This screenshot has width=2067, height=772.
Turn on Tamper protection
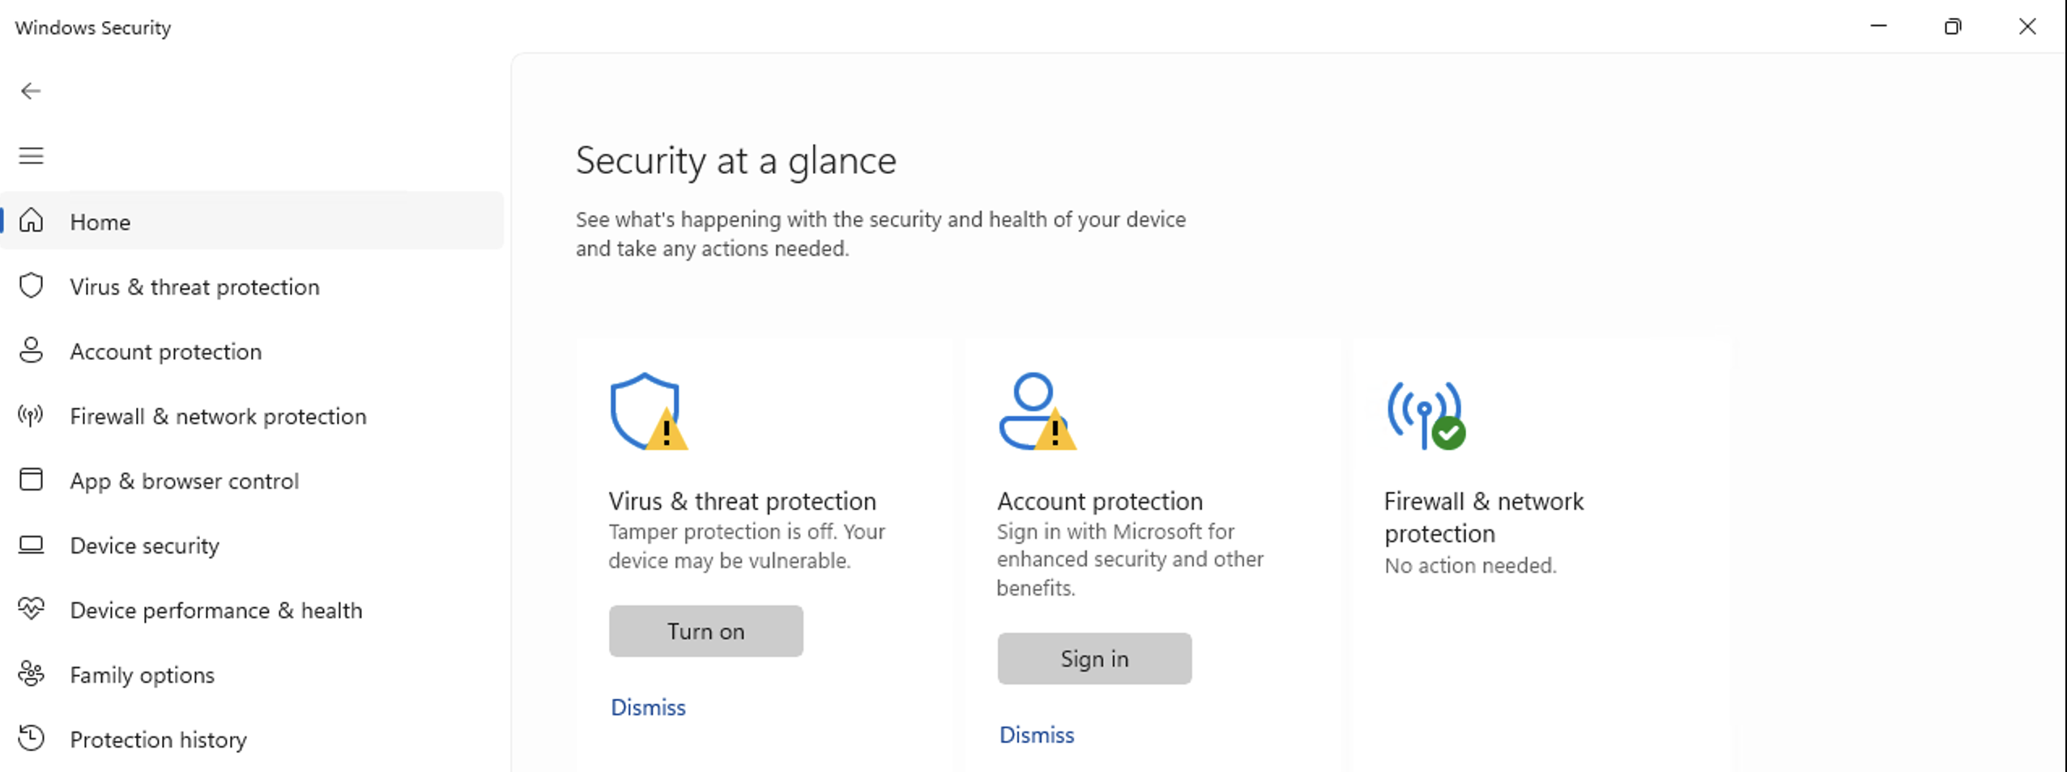[x=705, y=631]
